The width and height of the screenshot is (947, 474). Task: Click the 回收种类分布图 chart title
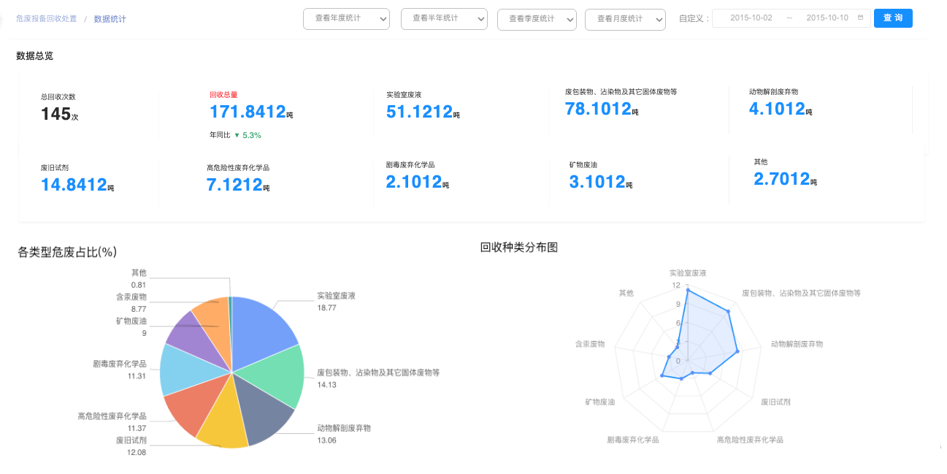(519, 248)
